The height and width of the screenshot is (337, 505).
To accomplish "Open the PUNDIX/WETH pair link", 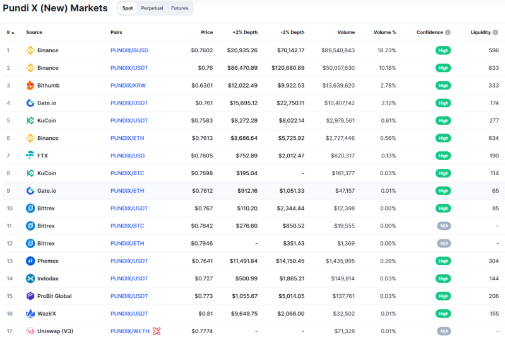I will click(x=130, y=331).
